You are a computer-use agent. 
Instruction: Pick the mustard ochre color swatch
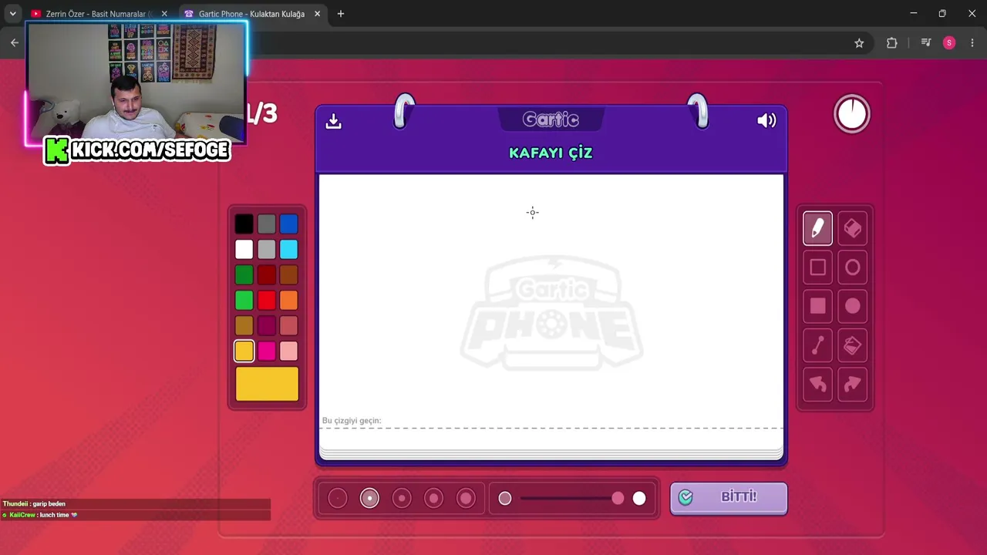[244, 326]
